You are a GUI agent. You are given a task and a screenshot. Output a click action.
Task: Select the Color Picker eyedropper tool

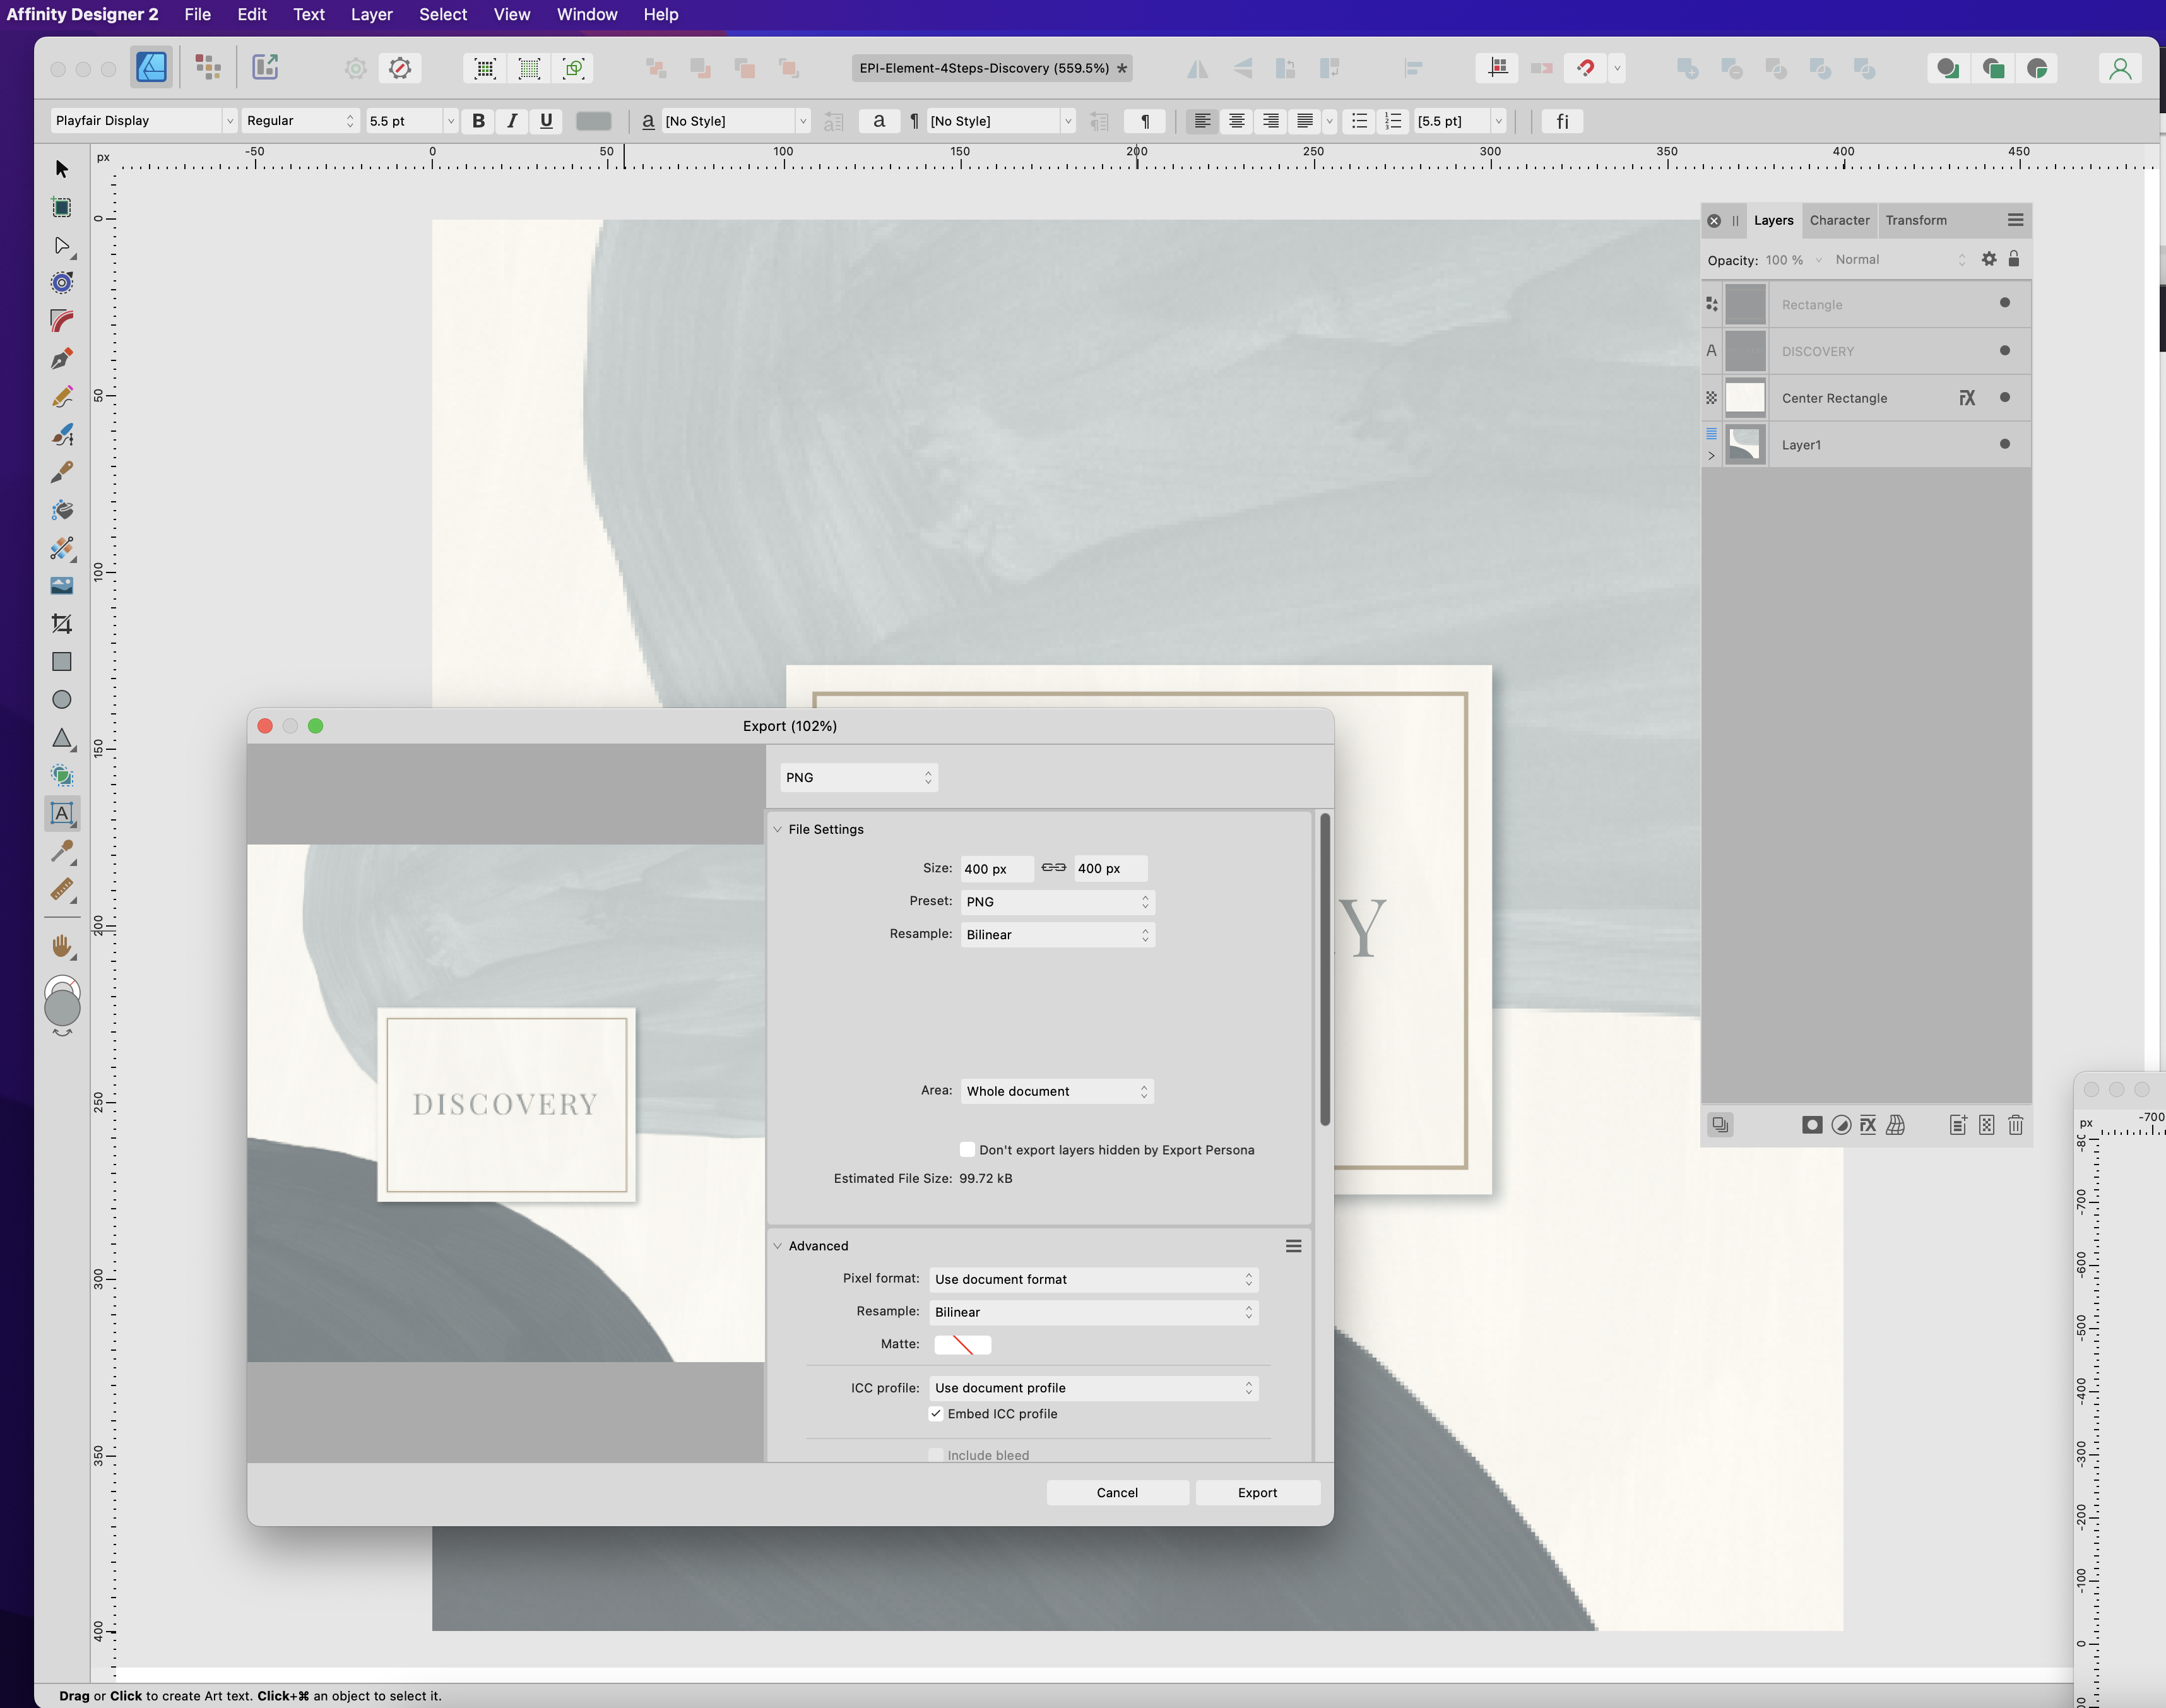[x=62, y=851]
